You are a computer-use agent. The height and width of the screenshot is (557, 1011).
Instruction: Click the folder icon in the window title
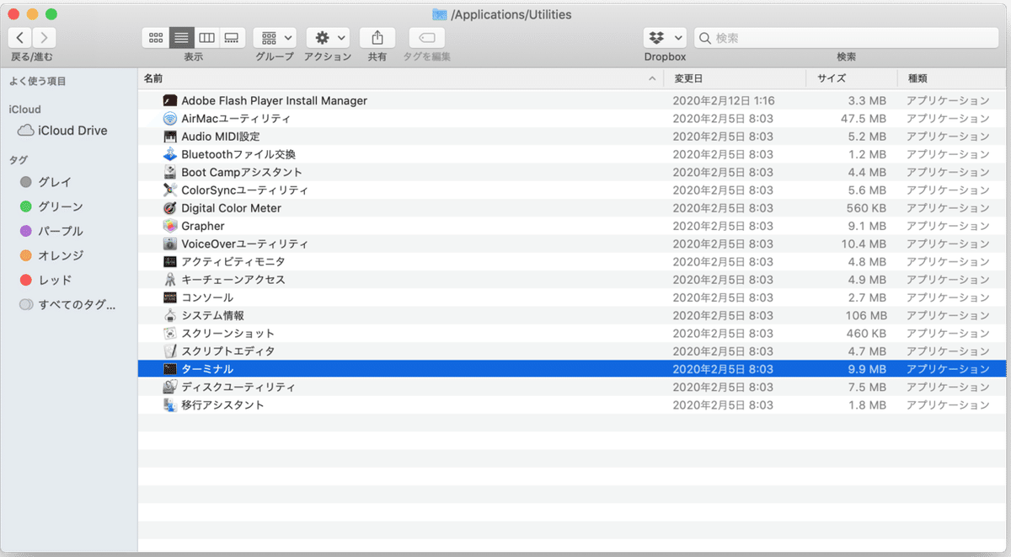tap(439, 13)
